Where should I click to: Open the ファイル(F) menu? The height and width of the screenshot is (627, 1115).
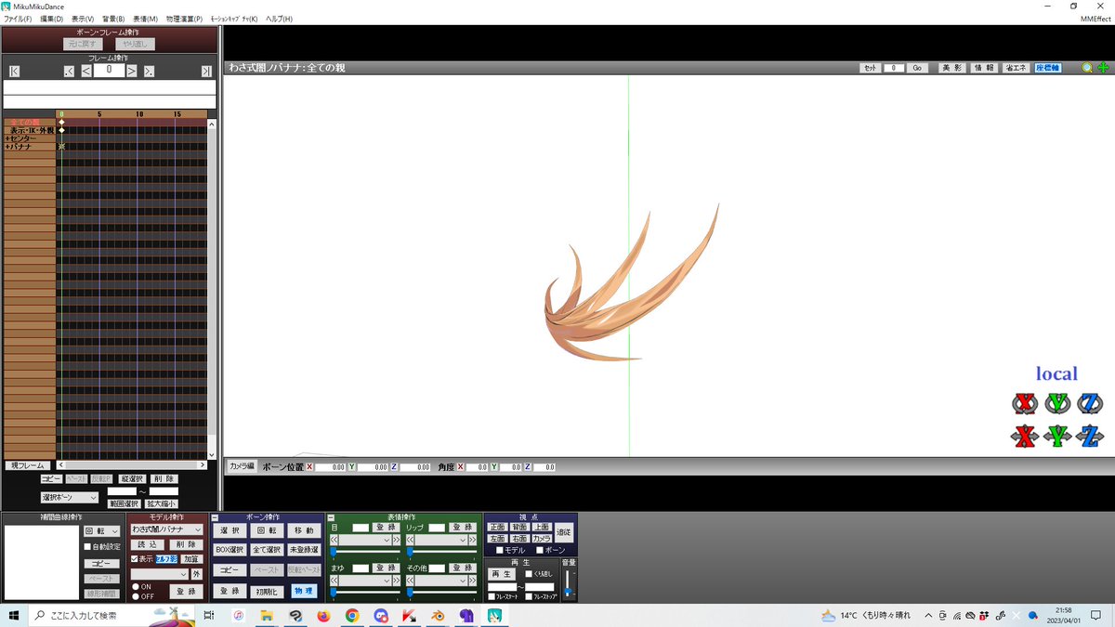(x=18, y=19)
